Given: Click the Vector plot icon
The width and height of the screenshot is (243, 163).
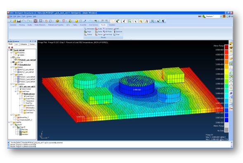Looking at the screenshot, I should click(99, 32).
